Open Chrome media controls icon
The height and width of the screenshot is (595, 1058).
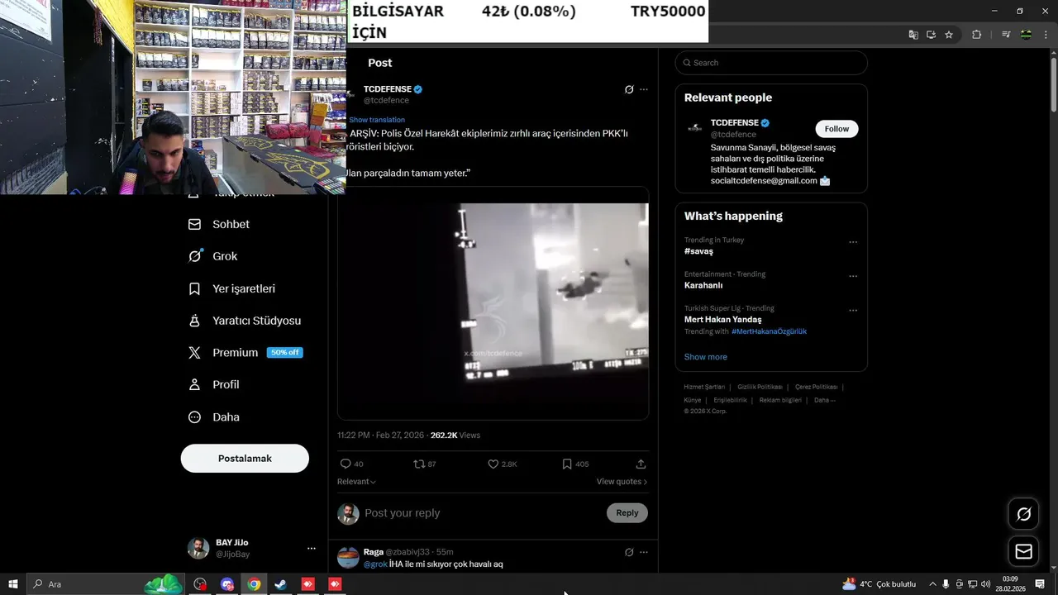pos(1006,35)
